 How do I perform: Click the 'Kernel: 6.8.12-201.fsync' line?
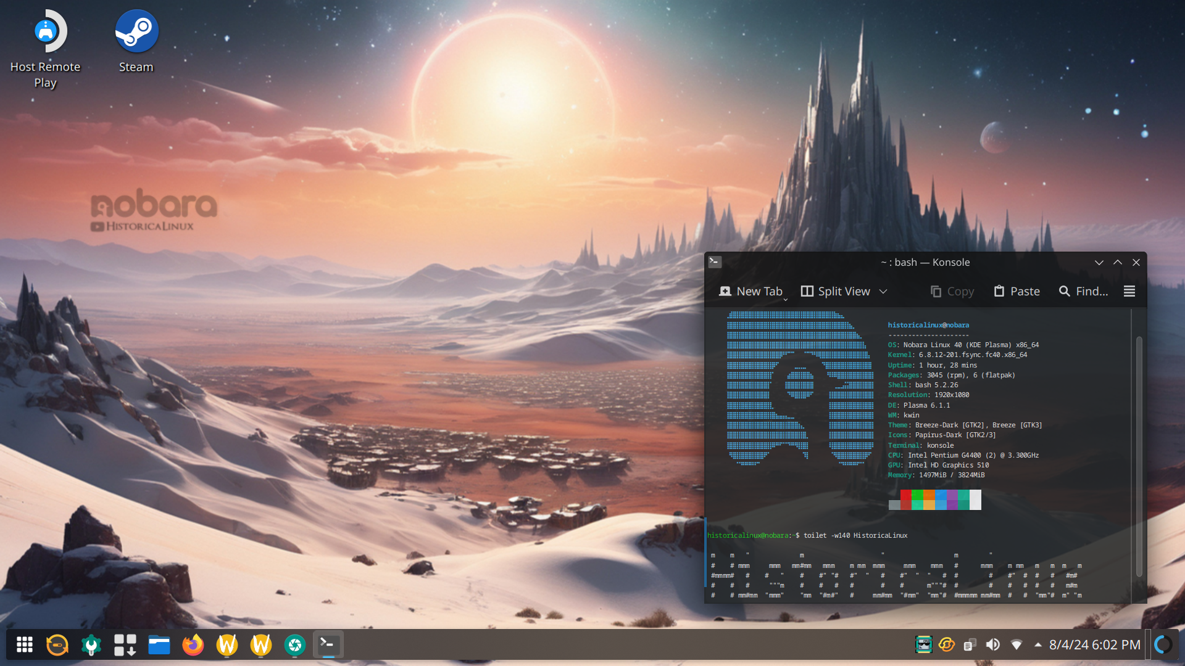(957, 355)
